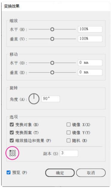The height and width of the screenshot is (188, 111).
Task: Enable 镜像 Y checkbox
Action: point(69,133)
